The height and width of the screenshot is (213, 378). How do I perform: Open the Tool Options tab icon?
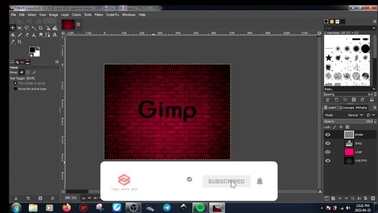[12, 62]
